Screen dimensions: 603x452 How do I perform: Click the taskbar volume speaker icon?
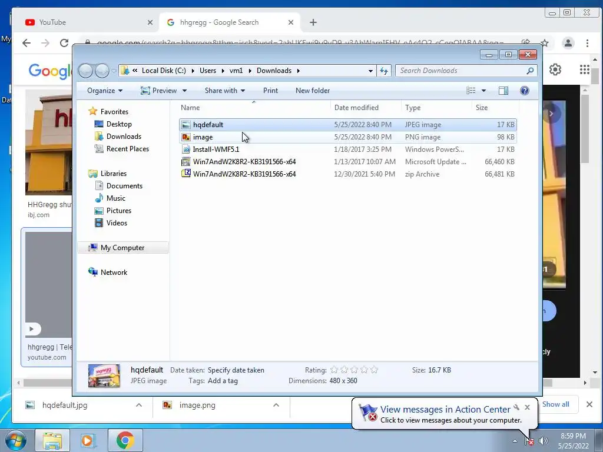point(543,441)
